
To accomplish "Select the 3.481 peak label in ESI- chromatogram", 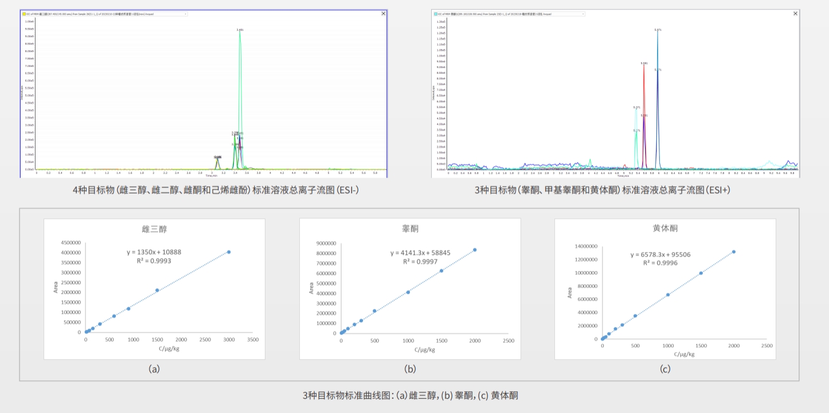I will coord(240,29).
